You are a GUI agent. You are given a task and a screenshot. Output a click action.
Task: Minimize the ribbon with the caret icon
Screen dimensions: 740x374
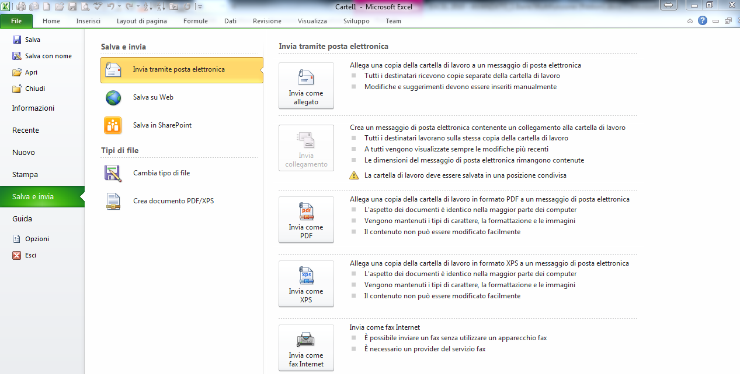690,21
